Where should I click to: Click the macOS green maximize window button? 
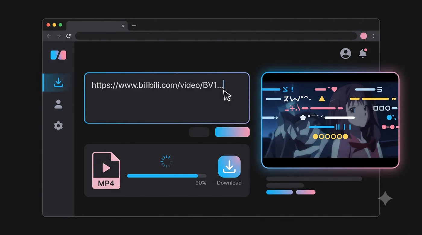point(60,25)
